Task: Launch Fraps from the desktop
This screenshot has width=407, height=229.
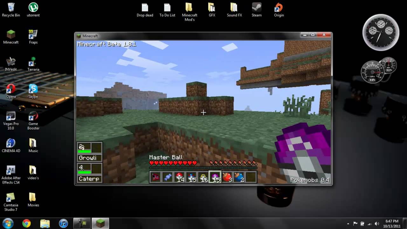Action: pyautogui.click(x=33, y=37)
